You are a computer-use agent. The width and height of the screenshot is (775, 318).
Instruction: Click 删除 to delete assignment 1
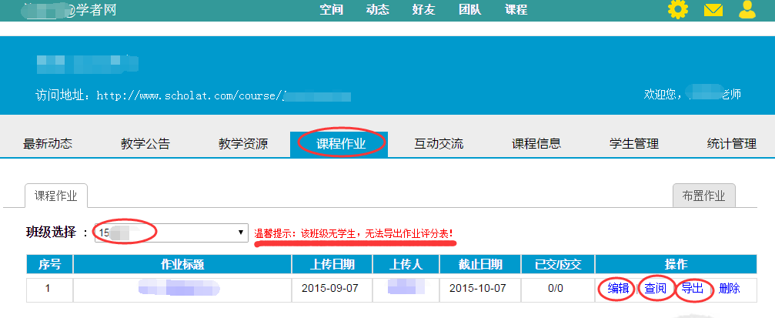730,289
